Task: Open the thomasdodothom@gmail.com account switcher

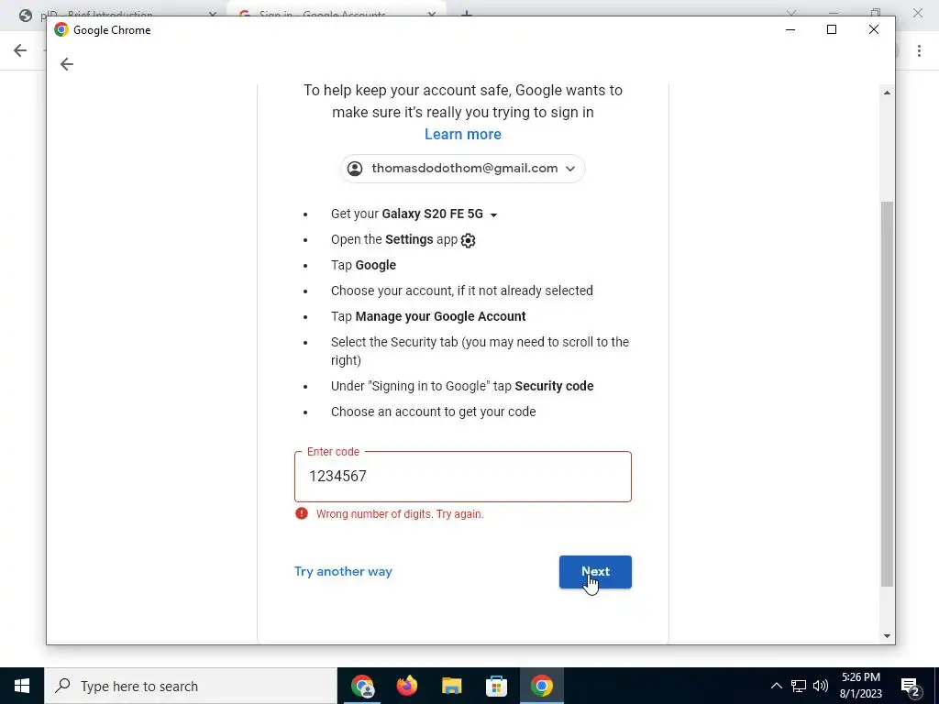Action: [463, 169]
